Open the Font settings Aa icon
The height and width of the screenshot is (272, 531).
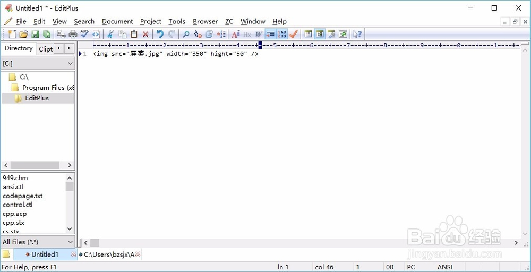236,34
